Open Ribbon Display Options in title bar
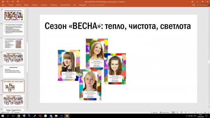Screen dimensions: 210x118 (x=192, y=2)
